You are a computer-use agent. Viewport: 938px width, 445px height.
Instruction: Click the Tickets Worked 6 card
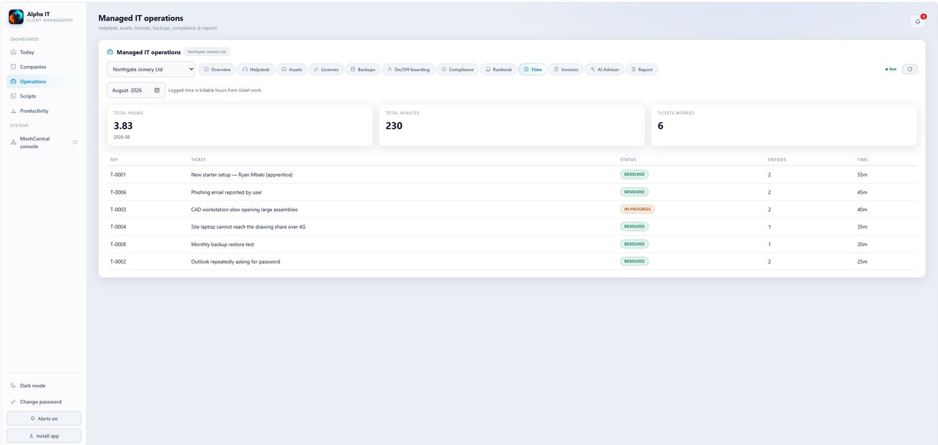click(x=784, y=125)
